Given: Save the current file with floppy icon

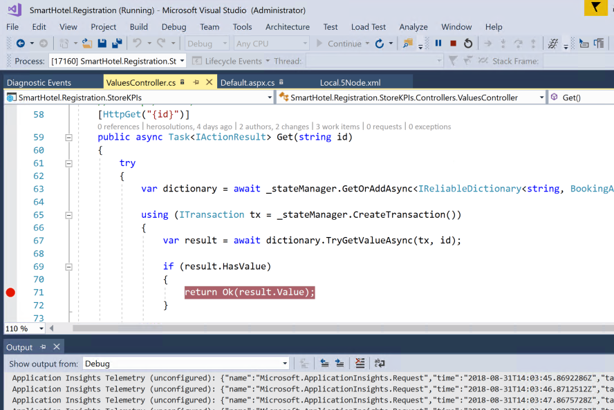Looking at the screenshot, I should click(102, 44).
